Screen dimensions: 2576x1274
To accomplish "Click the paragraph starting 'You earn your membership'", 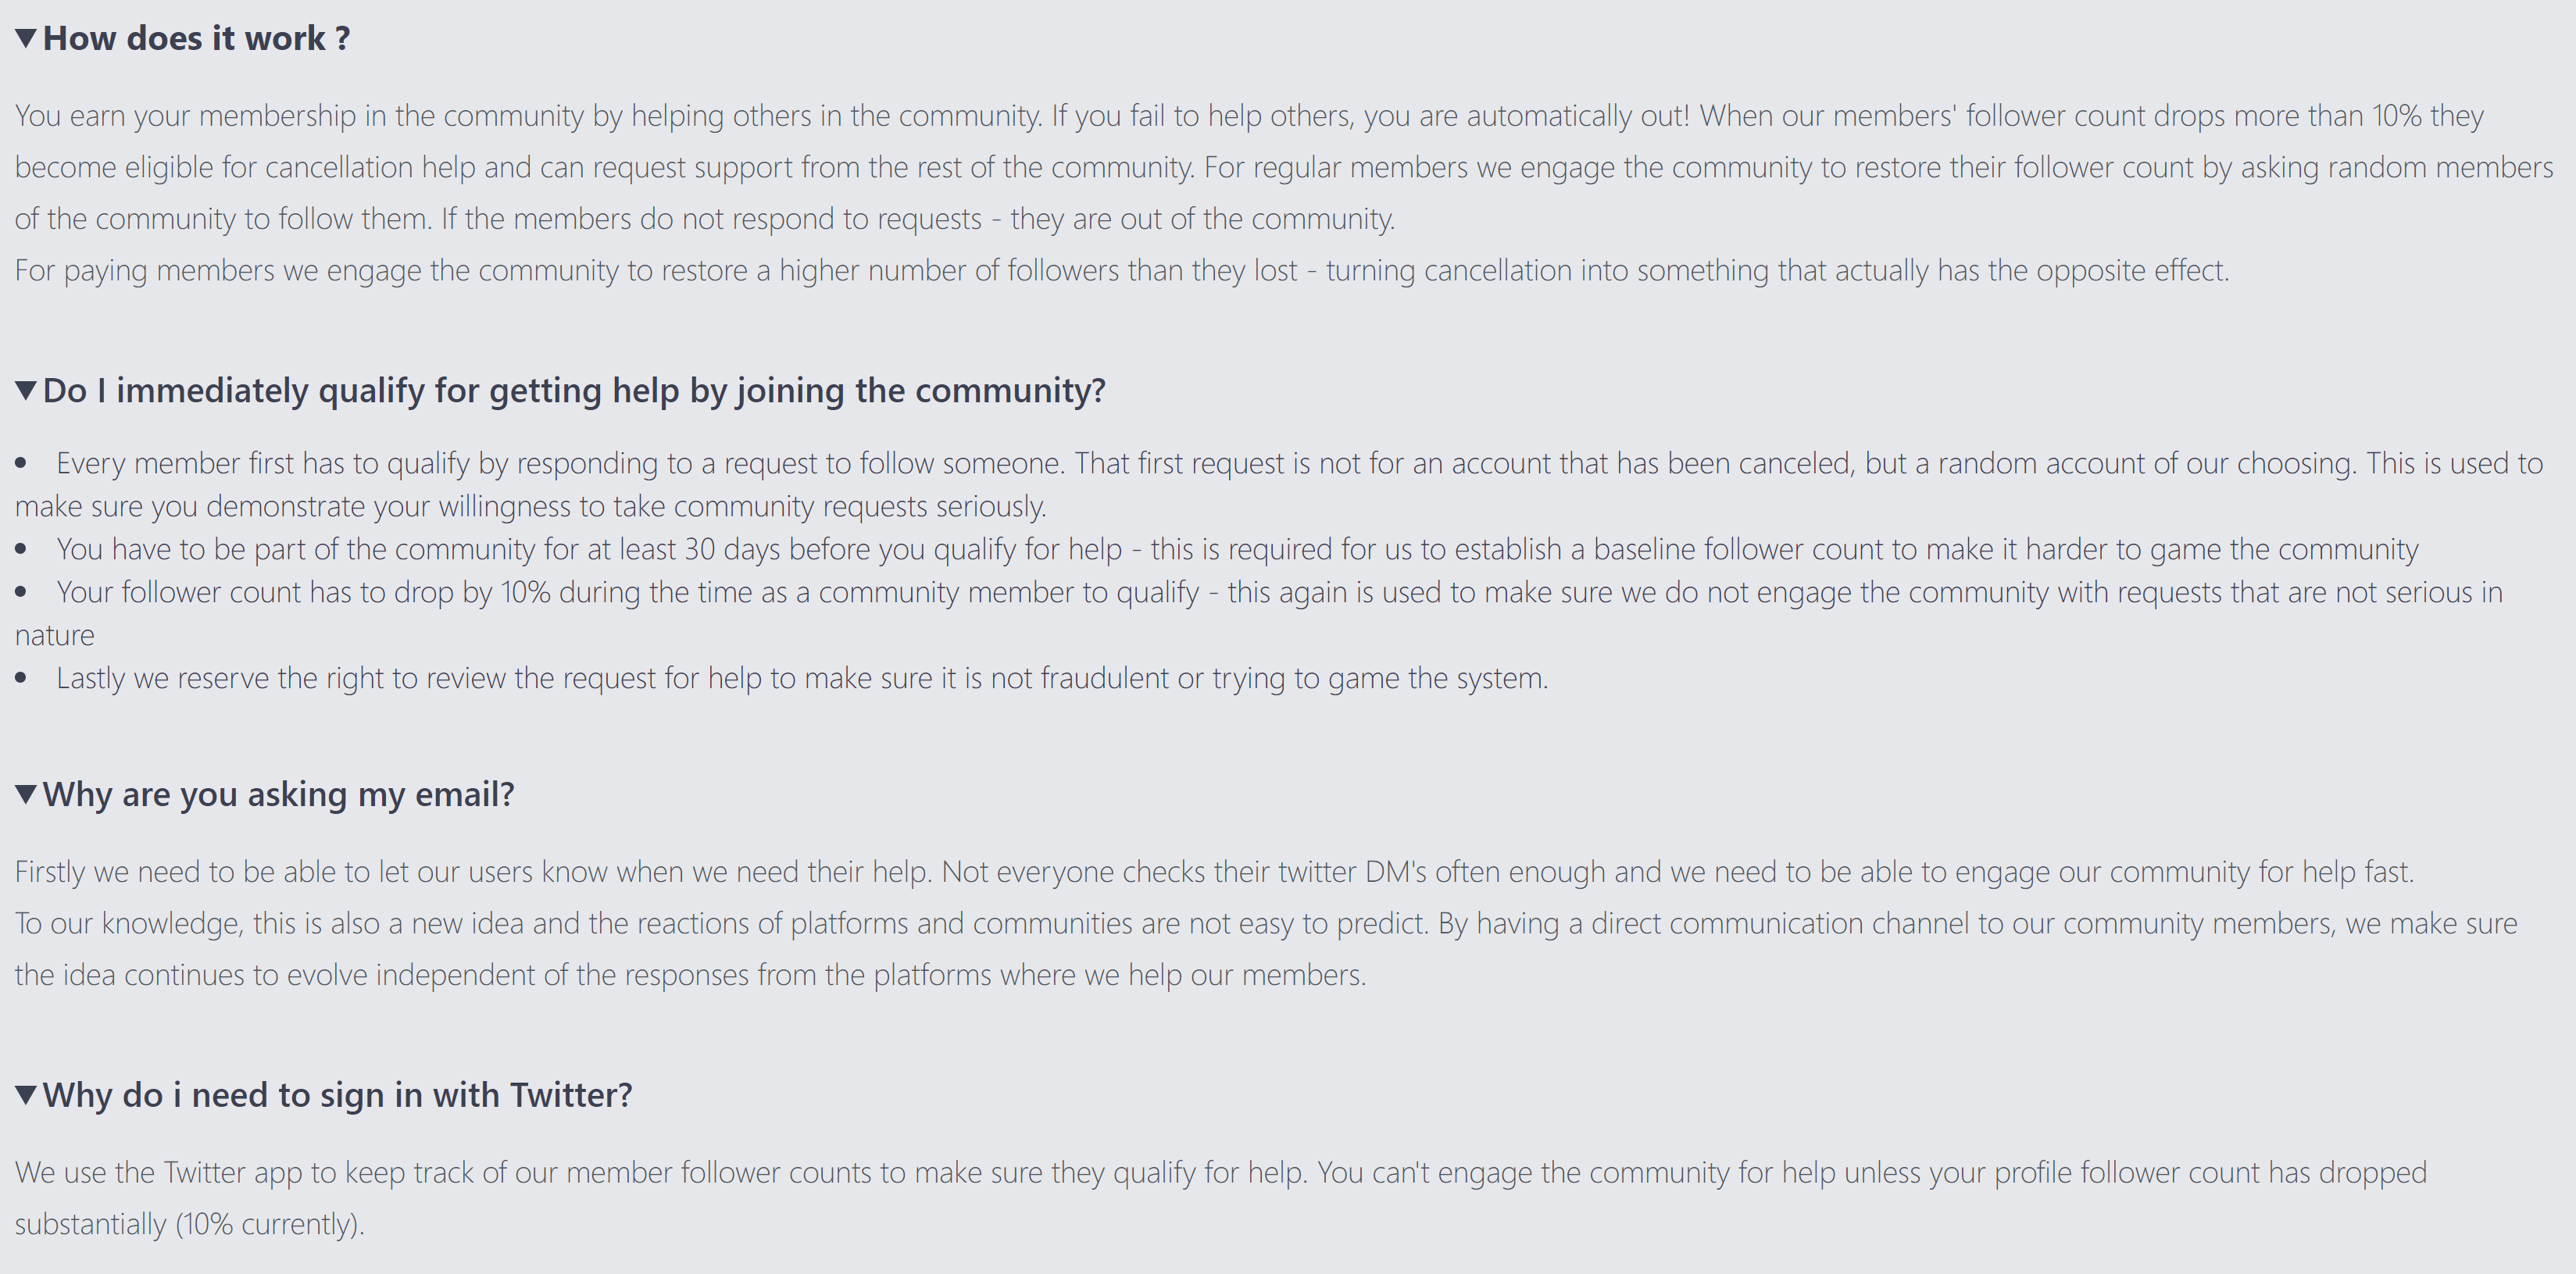I will pyautogui.click(x=1284, y=167).
